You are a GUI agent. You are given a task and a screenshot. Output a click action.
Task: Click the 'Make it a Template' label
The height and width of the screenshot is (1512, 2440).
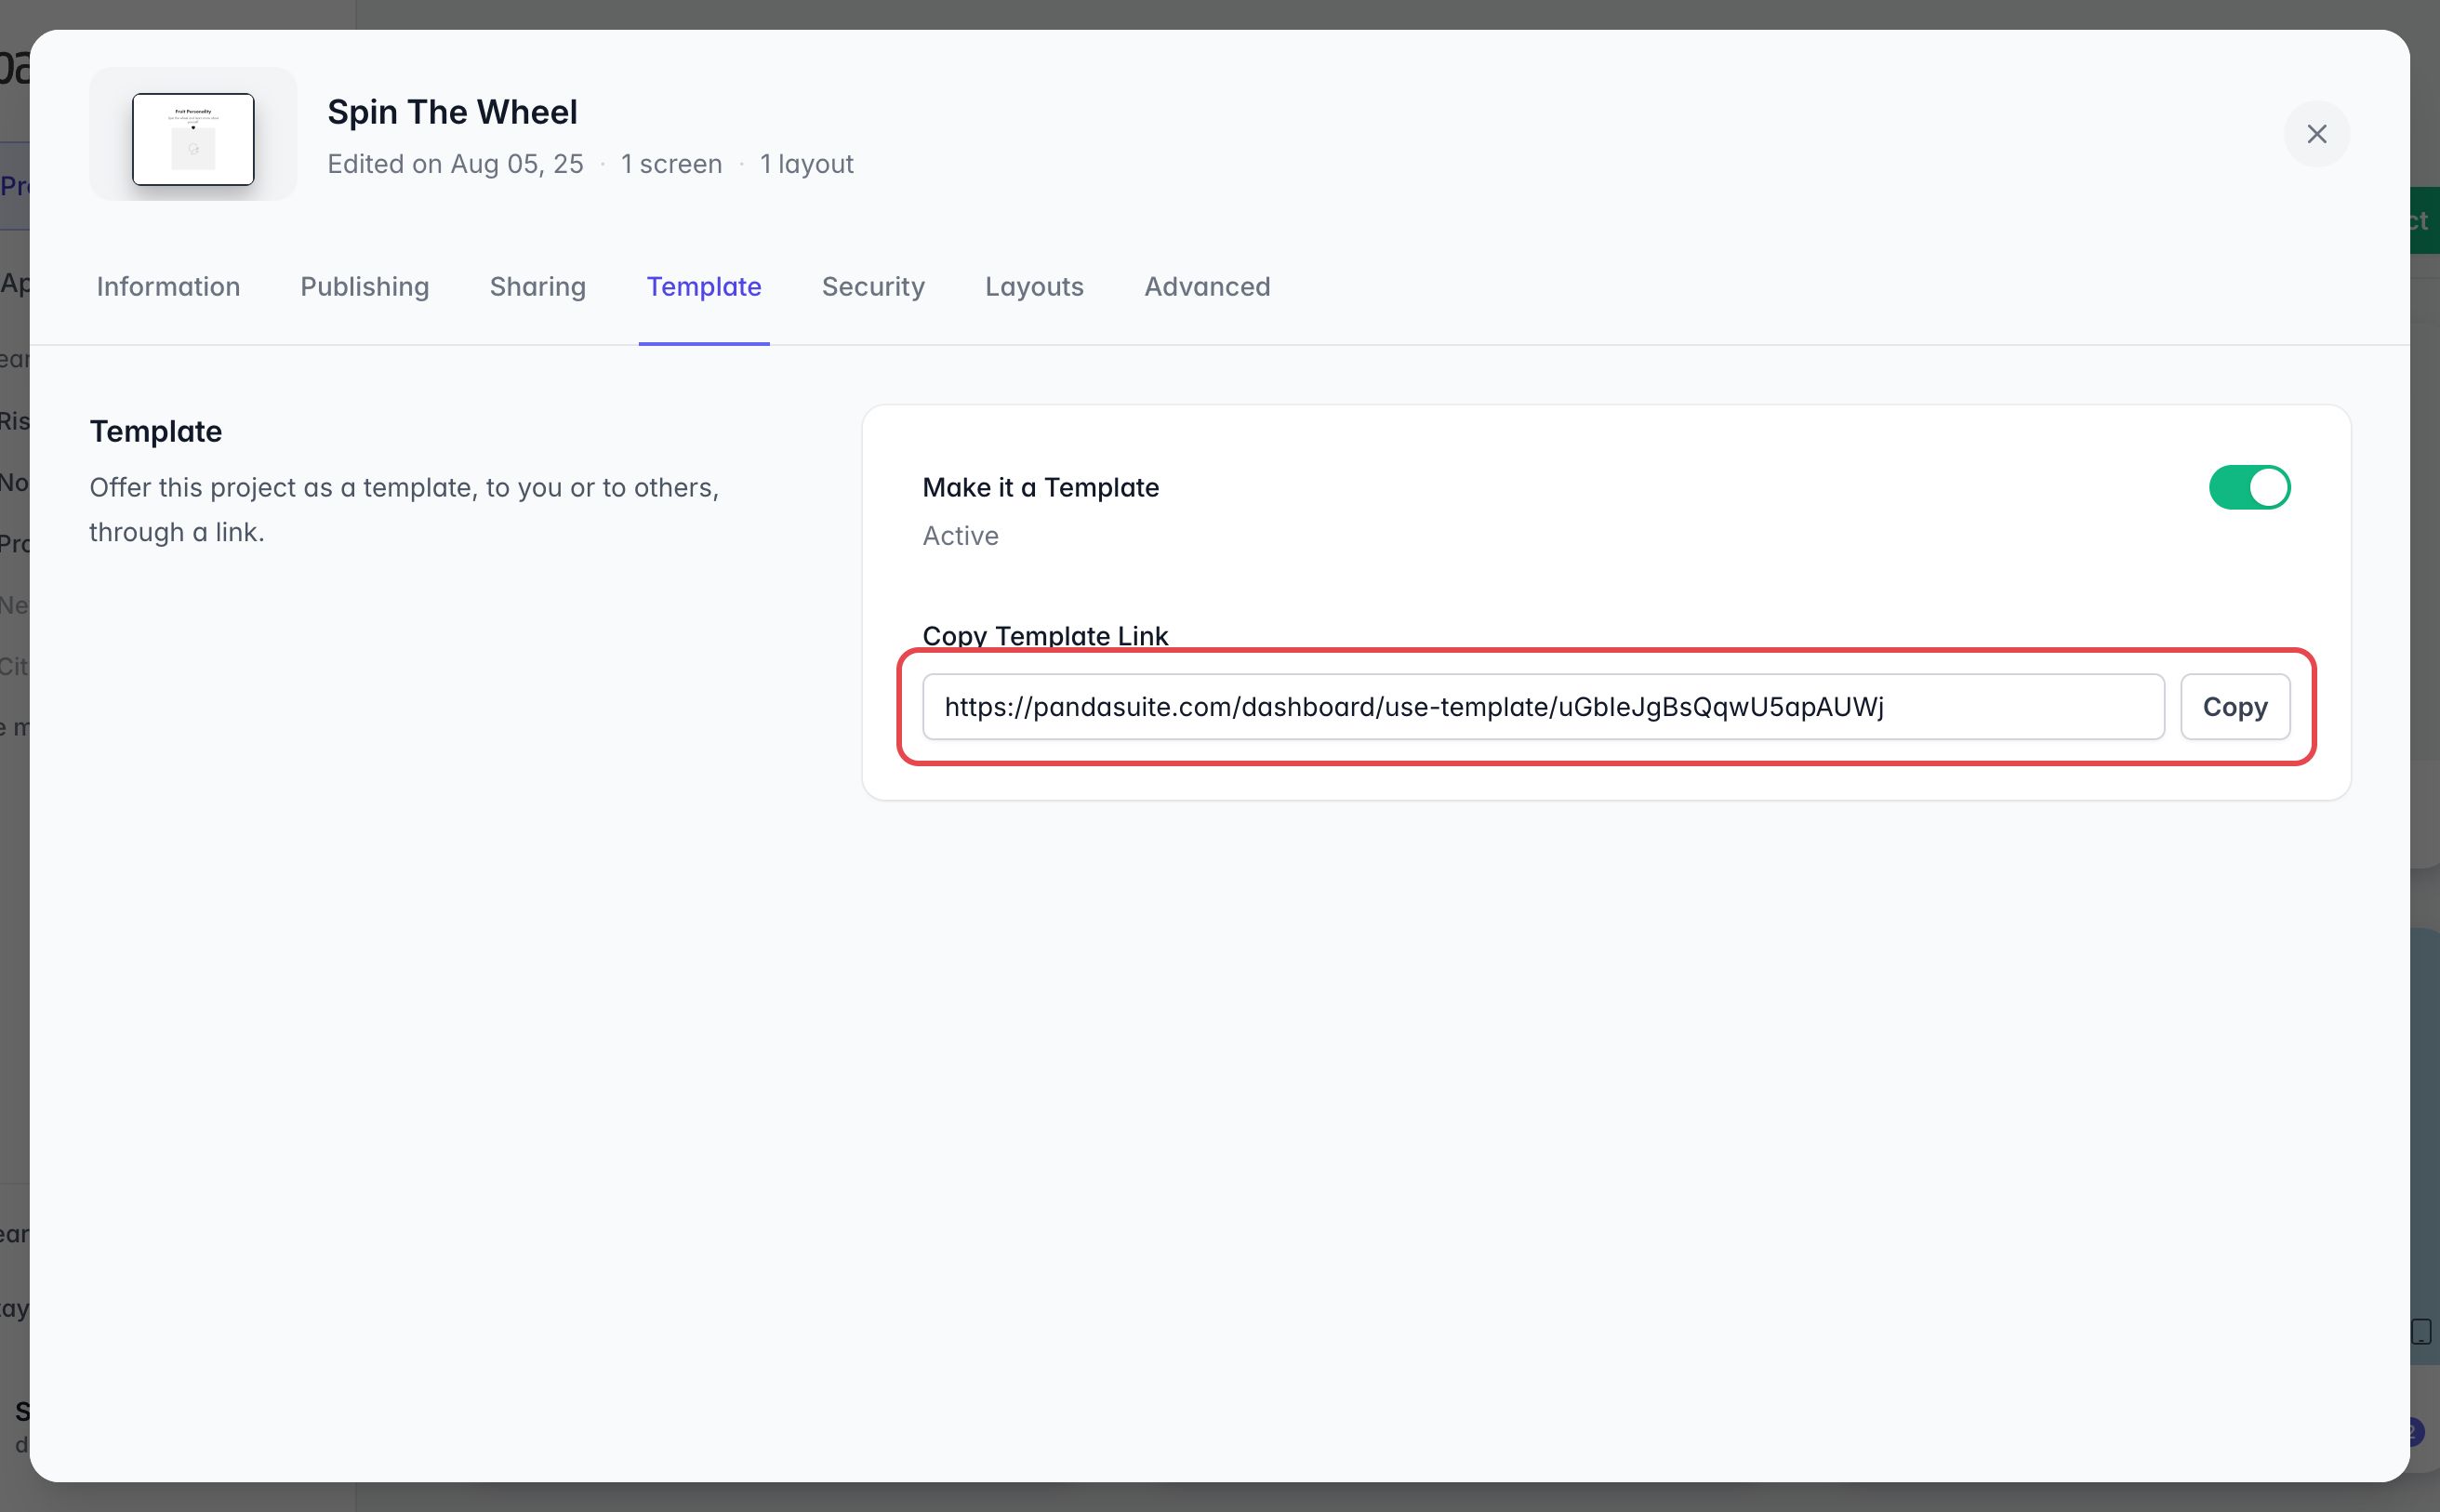pyautogui.click(x=1040, y=488)
